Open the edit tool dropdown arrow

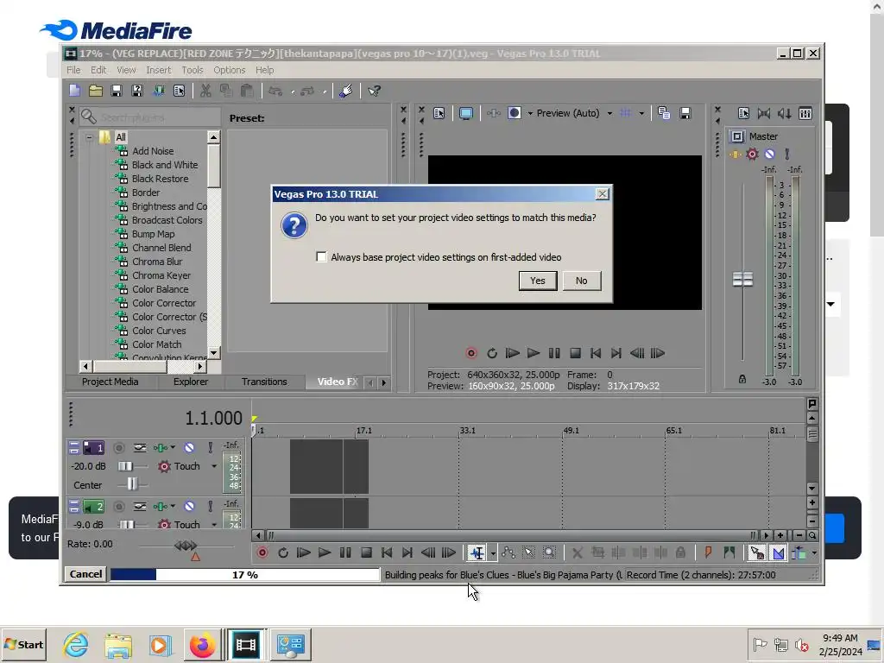pyautogui.click(x=493, y=553)
